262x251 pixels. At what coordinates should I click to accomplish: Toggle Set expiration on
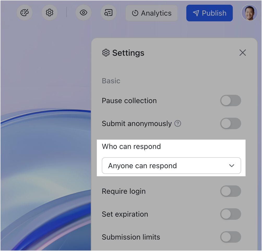pyautogui.click(x=231, y=214)
